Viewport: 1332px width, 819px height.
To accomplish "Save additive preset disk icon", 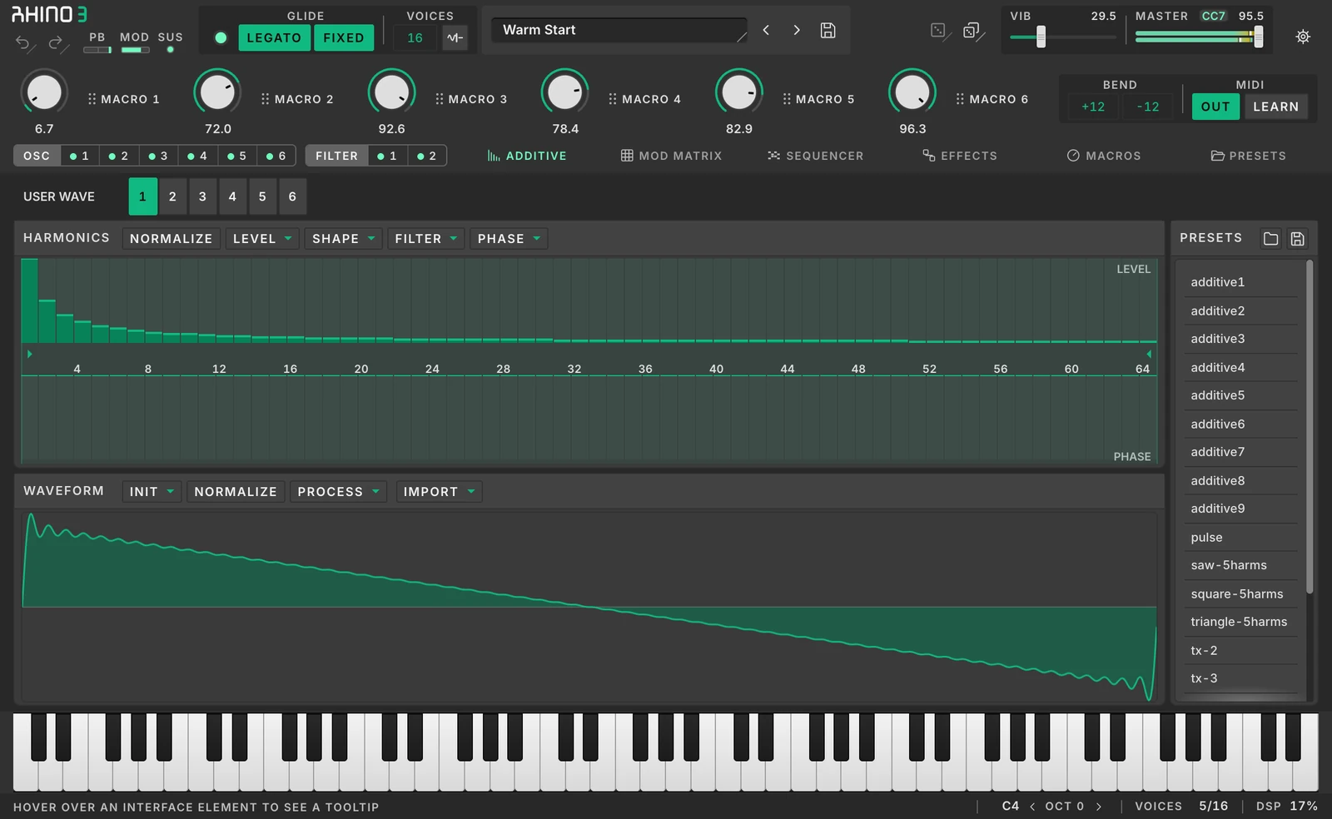I will click(x=1297, y=239).
